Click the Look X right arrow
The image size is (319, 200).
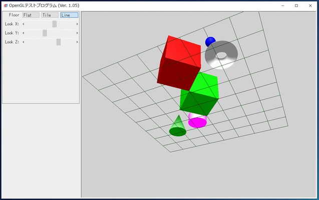pos(77,24)
